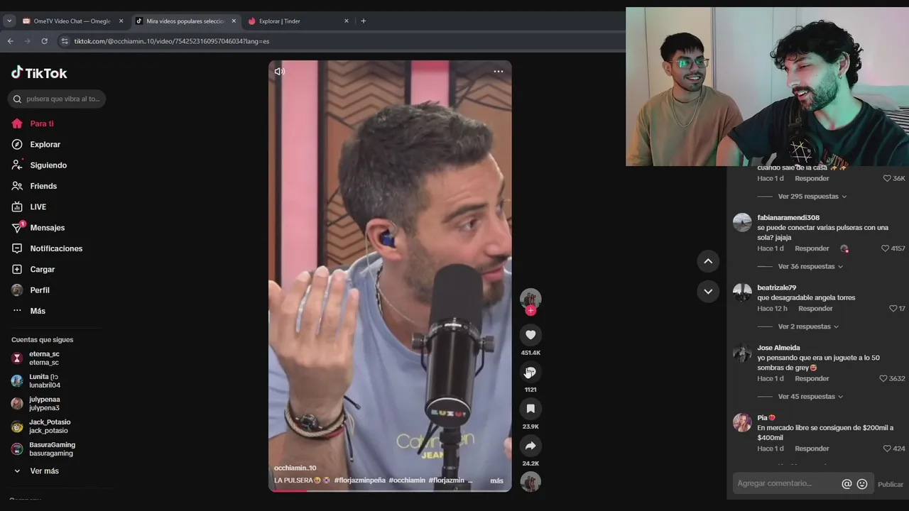Go back in browser history
Viewport: 909px width, 511px height.
(x=11, y=41)
